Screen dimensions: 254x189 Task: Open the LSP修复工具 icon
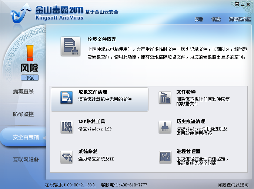[67, 127]
